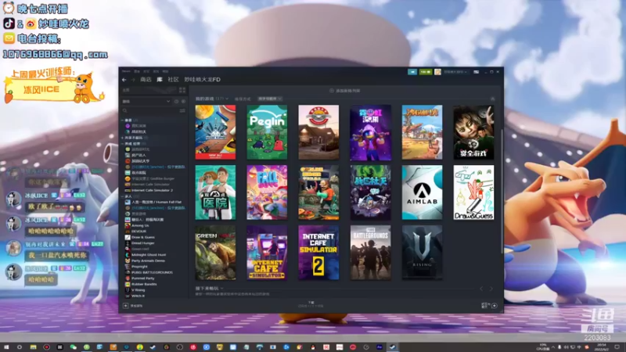This screenshot has height=352, width=626.
Task: Click the blue notifications button in Steam header
Action: click(x=412, y=72)
